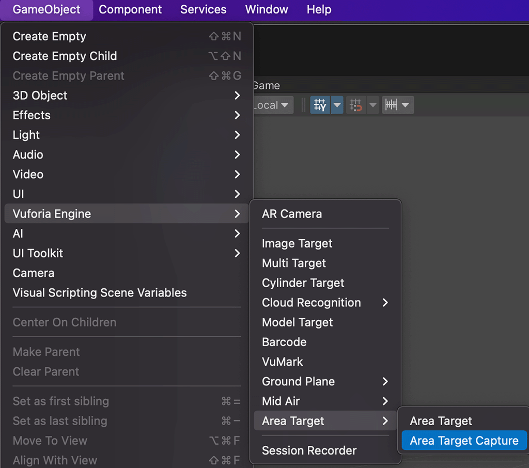Open the Window menu

click(x=267, y=9)
